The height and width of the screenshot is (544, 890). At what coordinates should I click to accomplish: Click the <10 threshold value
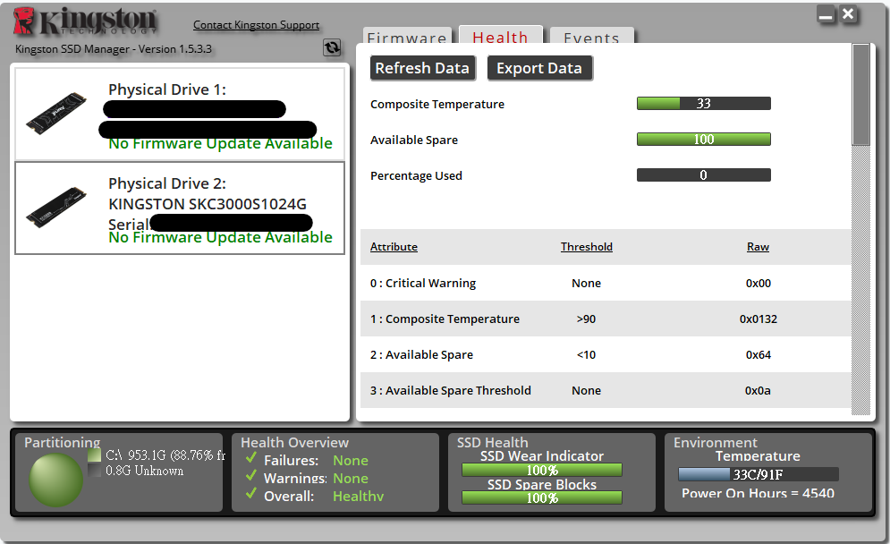pos(587,355)
